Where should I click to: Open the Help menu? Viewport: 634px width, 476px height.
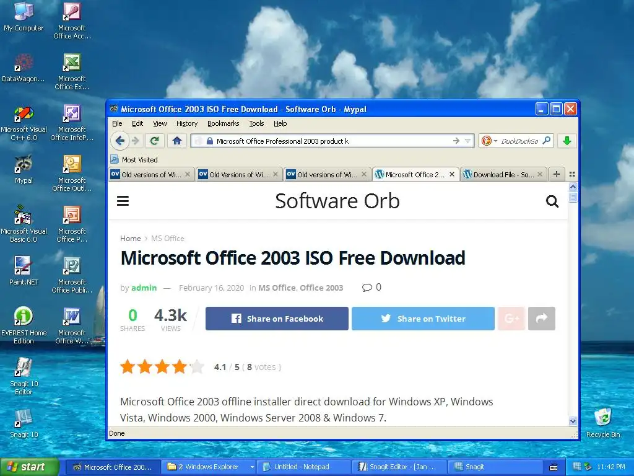click(280, 123)
